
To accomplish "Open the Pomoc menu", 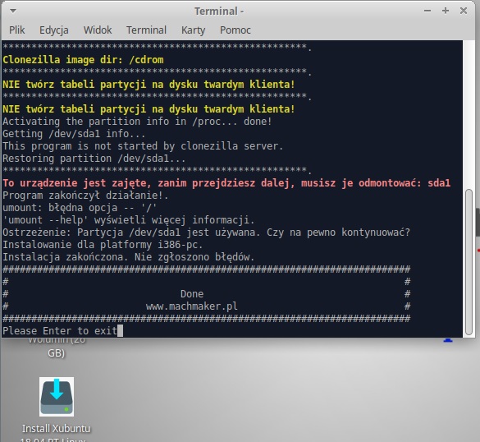I will click(x=235, y=30).
